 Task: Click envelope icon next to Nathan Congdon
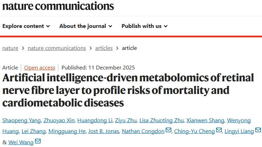[168, 131]
